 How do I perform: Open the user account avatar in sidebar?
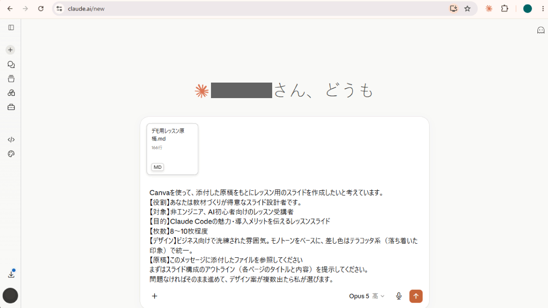[11, 296]
